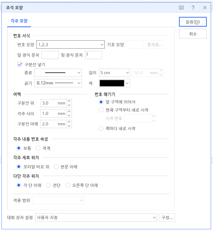This screenshot has width=213, height=231.
Task: Open the 대화 상자 설정 dropdown
Action: pos(96,217)
